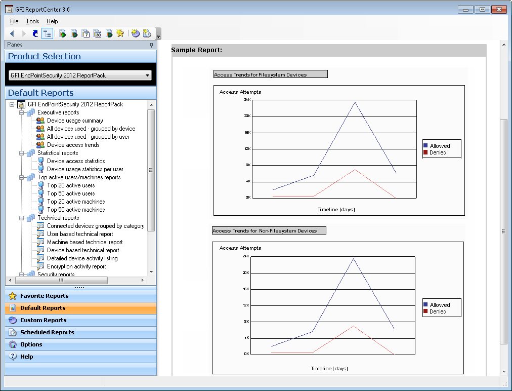Open the File menu

(x=14, y=21)
